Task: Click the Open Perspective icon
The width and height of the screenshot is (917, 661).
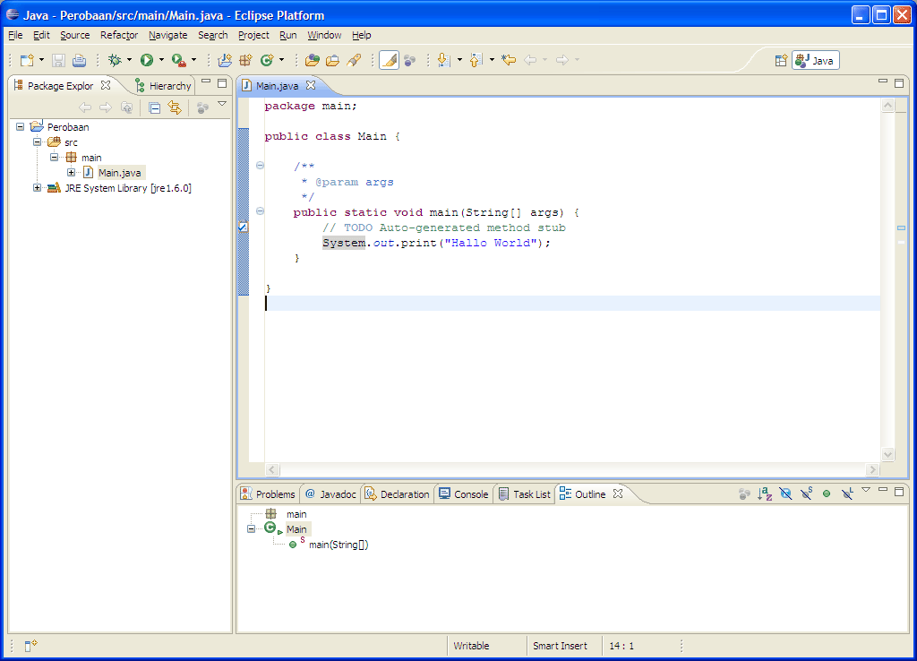Action: pos(781,60)
